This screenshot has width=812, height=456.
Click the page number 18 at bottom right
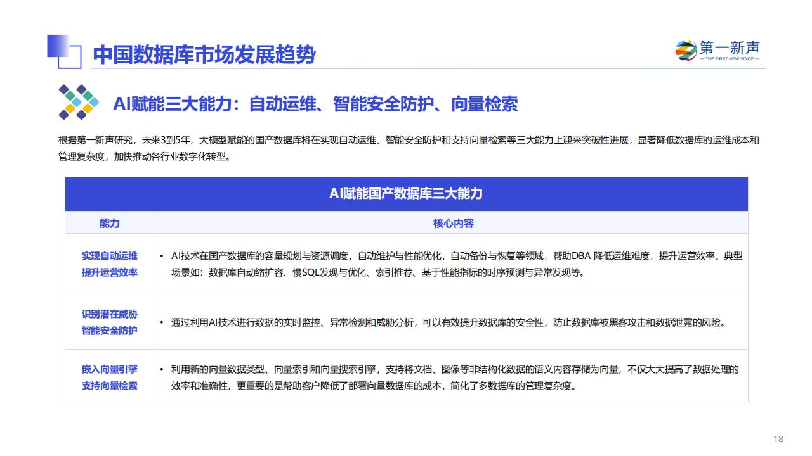tap(778, 438)
